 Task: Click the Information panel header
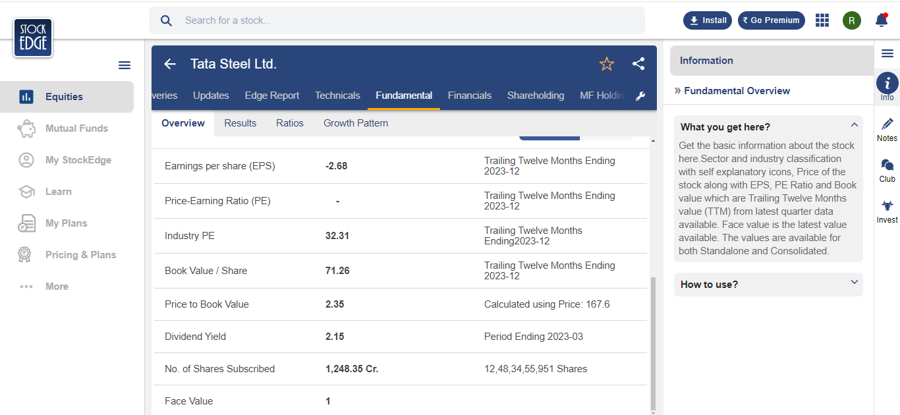pos(772,61)
